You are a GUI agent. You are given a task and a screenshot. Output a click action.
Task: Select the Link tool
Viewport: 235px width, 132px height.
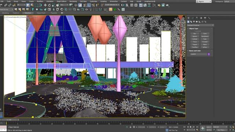pos(6,5)
